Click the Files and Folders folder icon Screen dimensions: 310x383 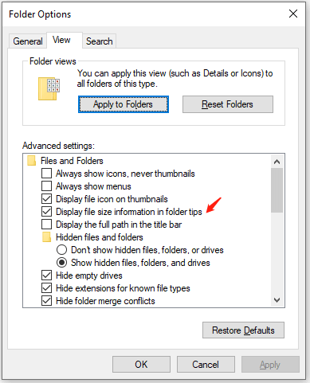(31, 161)
